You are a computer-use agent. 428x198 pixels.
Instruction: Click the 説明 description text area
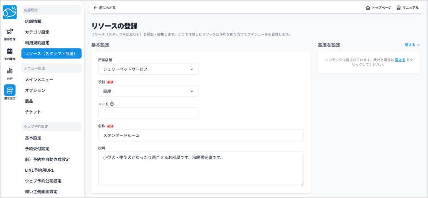pos(201,168)
